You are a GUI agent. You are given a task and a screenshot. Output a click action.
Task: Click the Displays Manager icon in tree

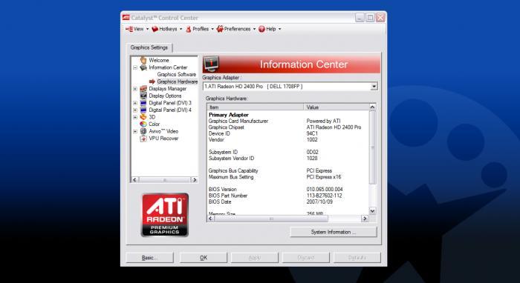pyautogui.click(x=143, y=89)
